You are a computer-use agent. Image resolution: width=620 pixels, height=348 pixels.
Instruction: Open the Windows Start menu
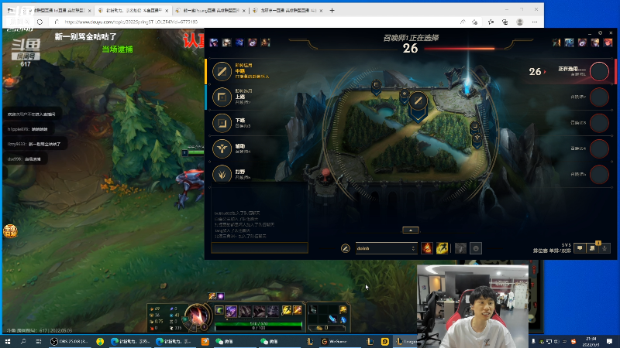(8, 341)
